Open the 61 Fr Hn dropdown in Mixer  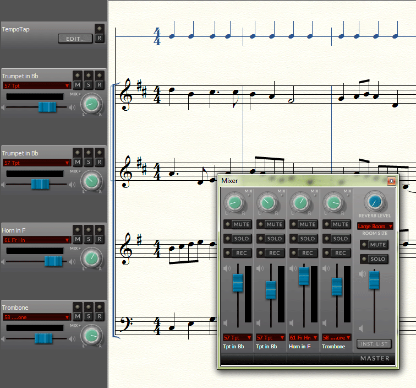tap(303, 337)
